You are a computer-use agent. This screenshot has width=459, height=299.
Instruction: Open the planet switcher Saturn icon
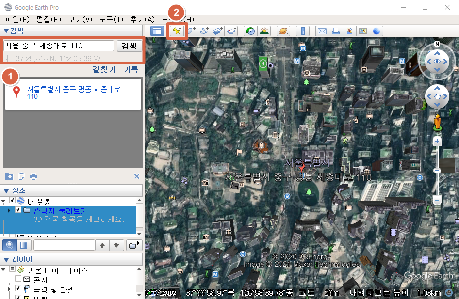[x=283, y=31]
